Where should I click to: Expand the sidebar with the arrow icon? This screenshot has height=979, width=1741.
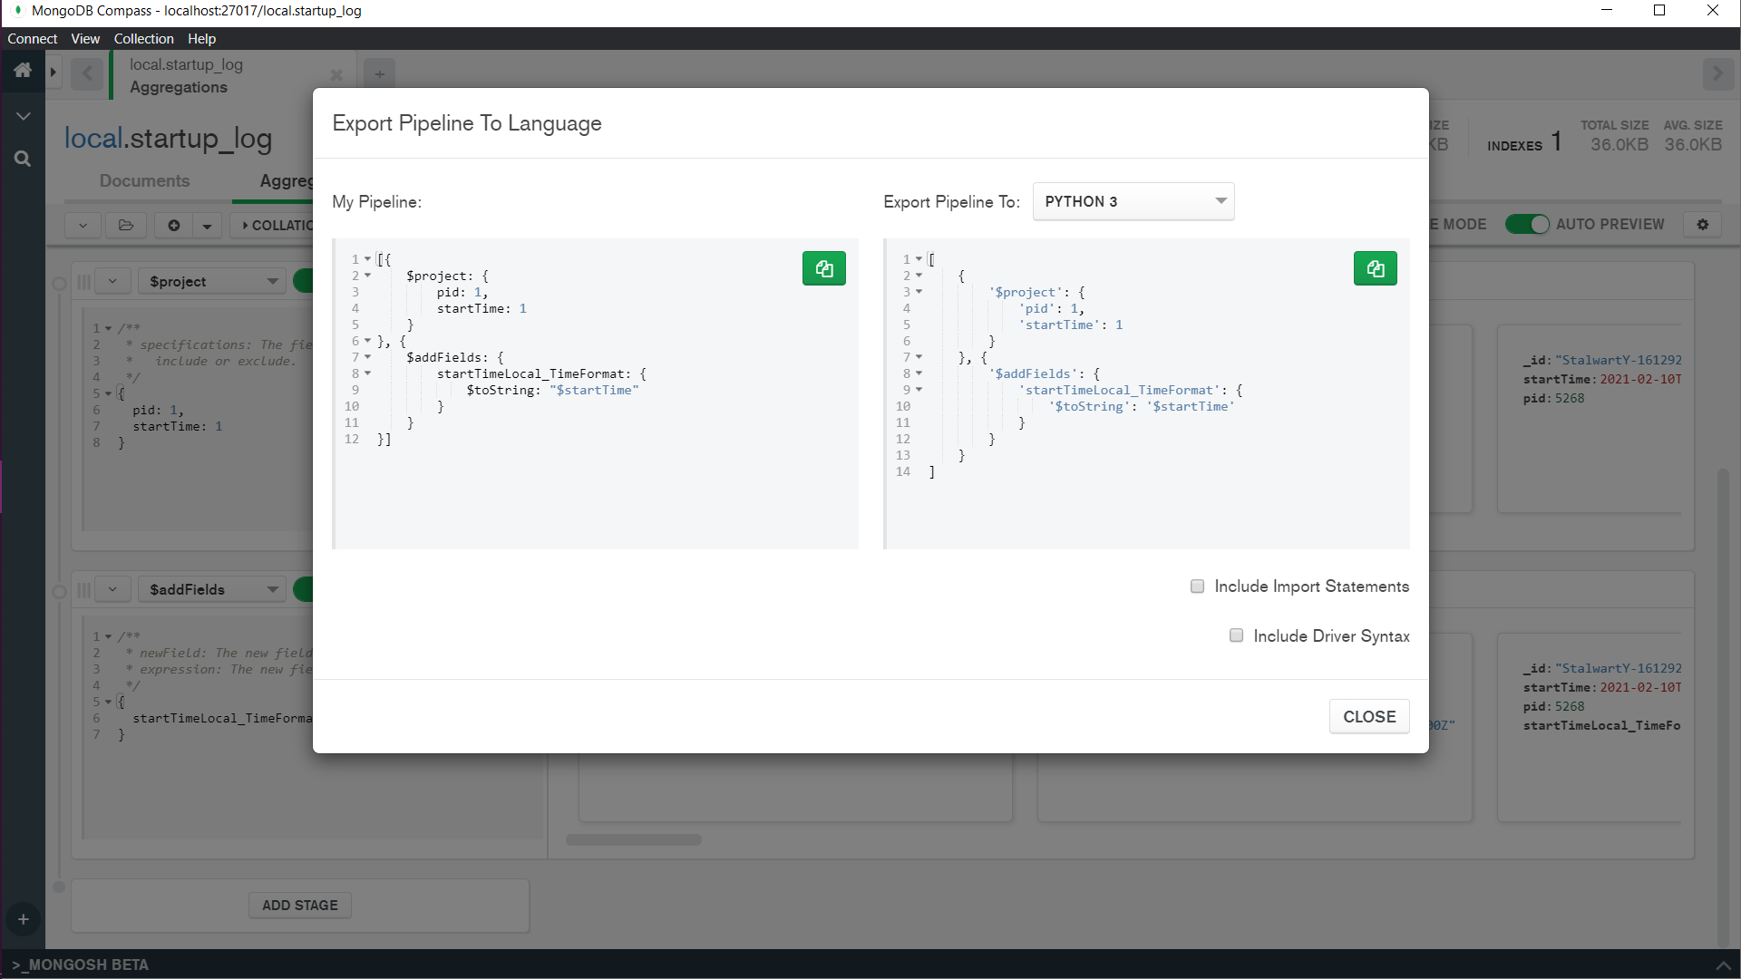point(53,72)
